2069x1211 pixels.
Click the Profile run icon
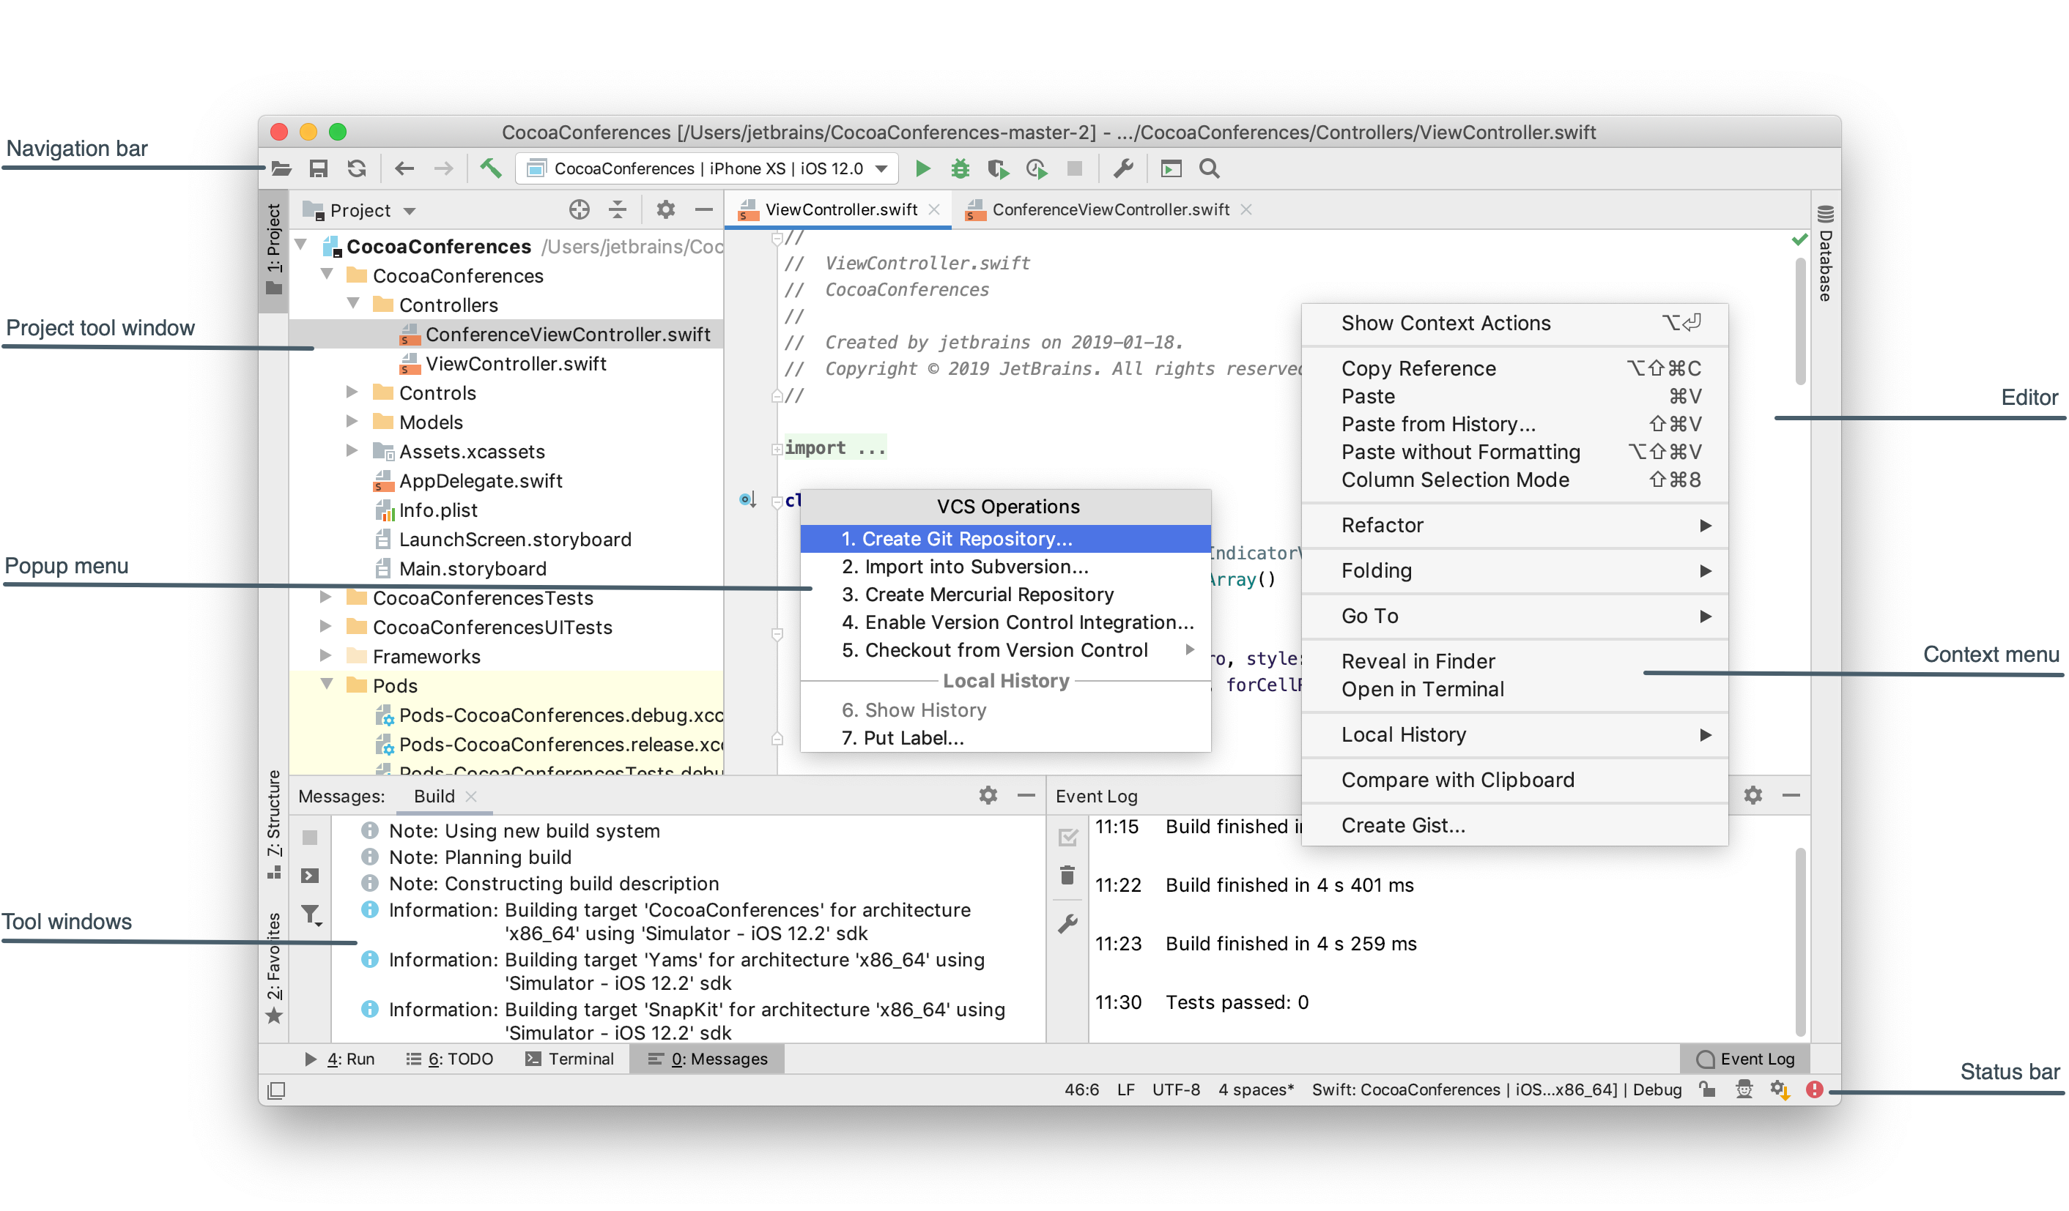point(1036,169)
